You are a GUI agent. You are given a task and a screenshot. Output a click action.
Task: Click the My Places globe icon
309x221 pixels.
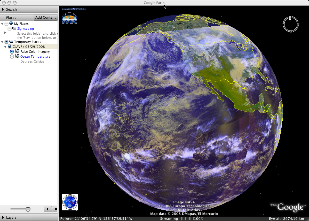11,24
